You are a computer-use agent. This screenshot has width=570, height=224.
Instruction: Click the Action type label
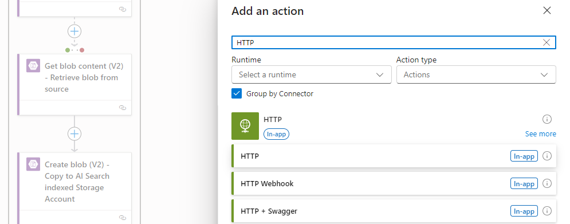click(416, 60)
